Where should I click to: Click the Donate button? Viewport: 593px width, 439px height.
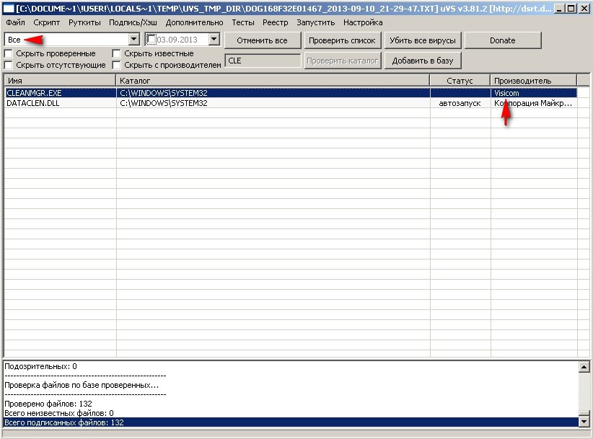(503, 40)
